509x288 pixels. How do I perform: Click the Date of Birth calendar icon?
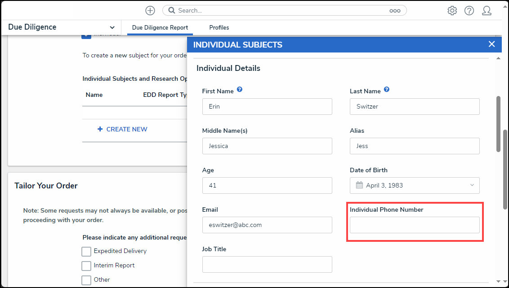pos(359,185)
